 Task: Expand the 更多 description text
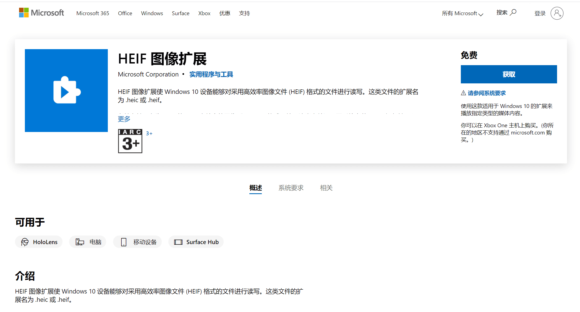pyautogui.click(x=124, y=119)
